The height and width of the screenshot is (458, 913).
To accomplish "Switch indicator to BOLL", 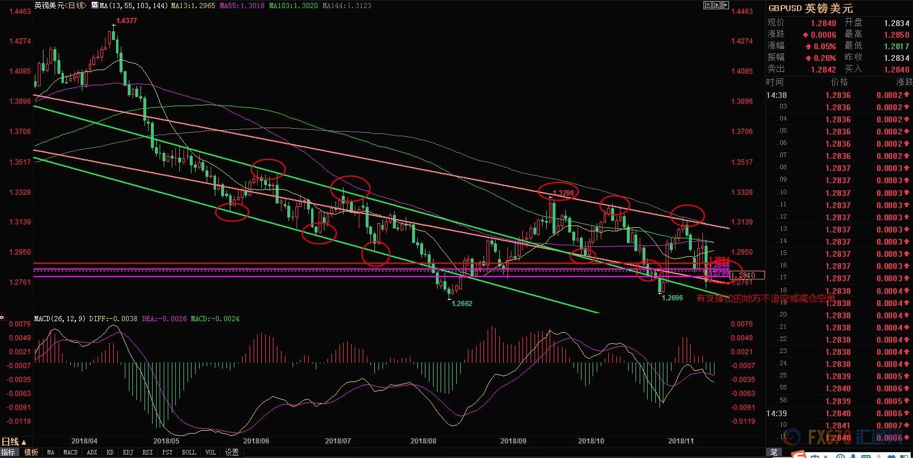I will [189, 452].
